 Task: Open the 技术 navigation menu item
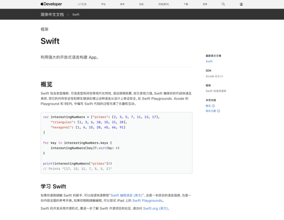point(122,4)
